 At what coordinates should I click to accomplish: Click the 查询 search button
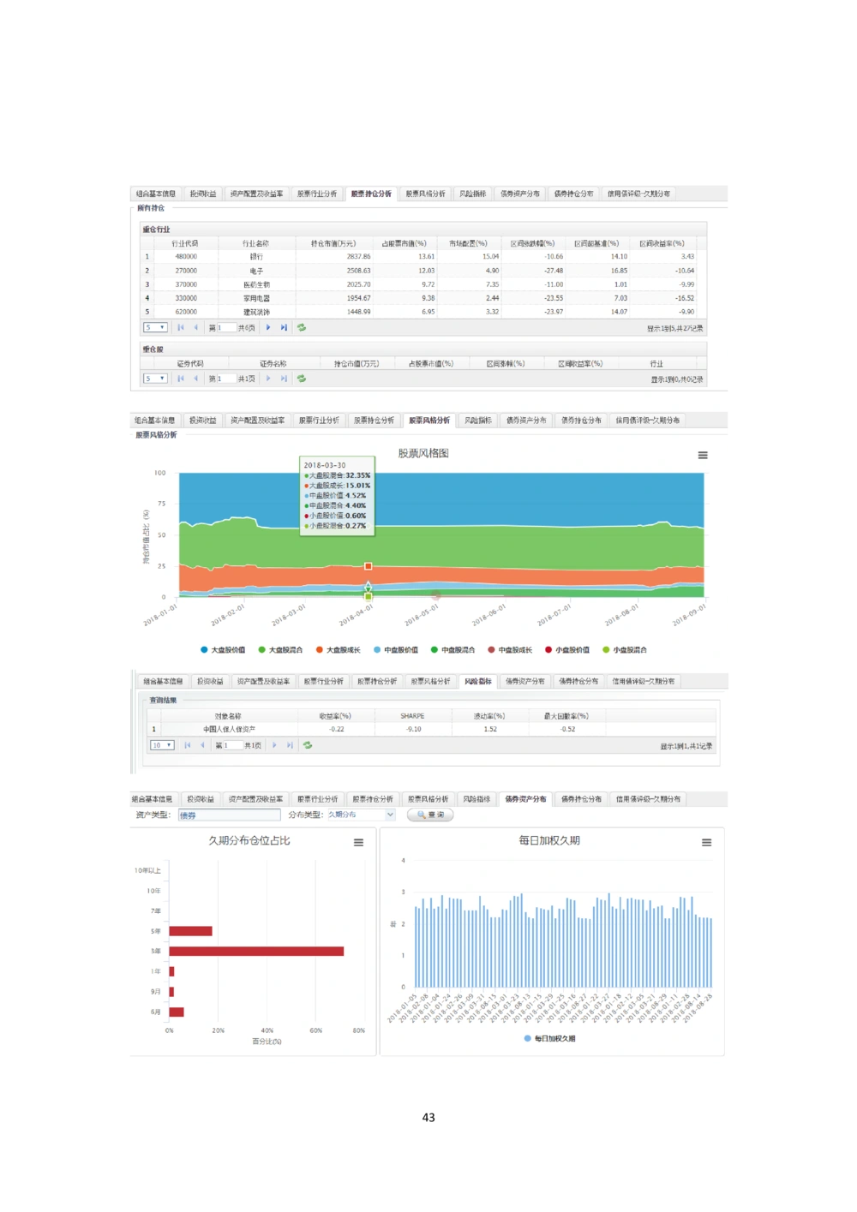pyautogui.click(x=430, y=815)
